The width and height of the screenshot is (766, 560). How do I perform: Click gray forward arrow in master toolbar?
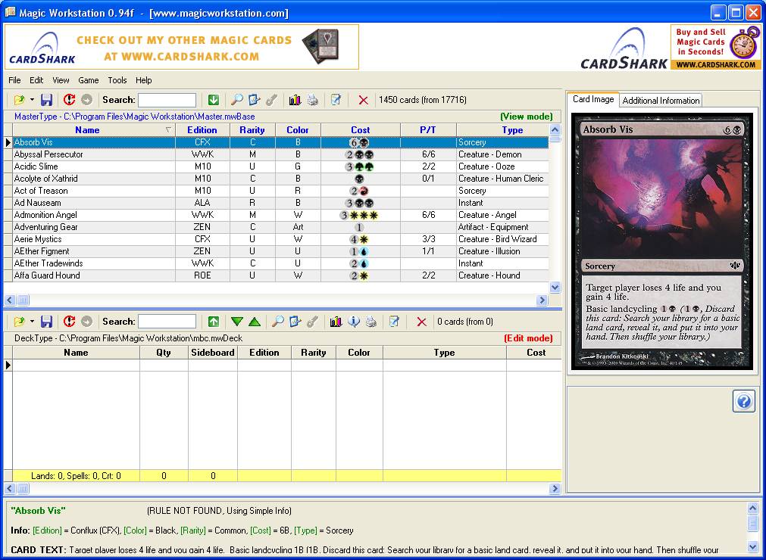point(86,100)
